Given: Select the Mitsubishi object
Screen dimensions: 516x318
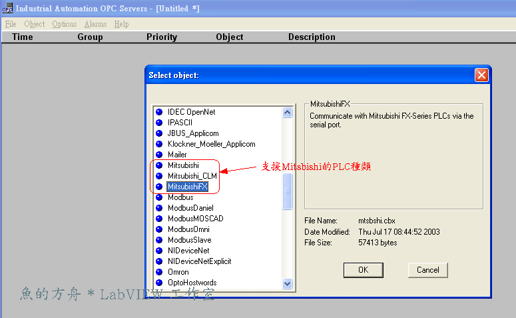Looking at the screenshot, I should point(183,165).
